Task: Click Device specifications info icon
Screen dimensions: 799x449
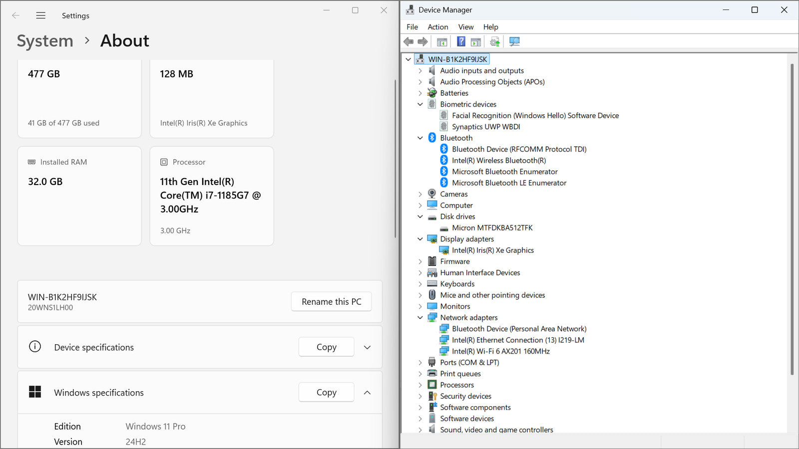Action: pyautogui.click(x=35, y=346)
